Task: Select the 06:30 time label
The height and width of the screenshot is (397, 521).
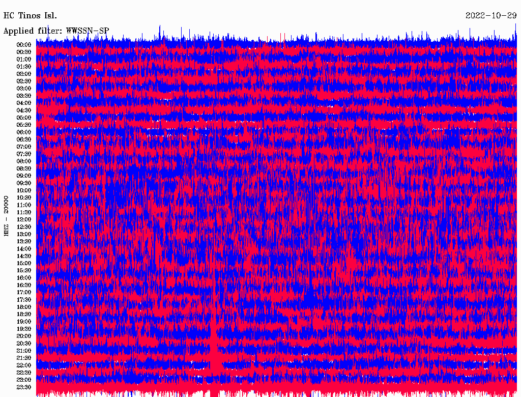Action: point(24,139)
